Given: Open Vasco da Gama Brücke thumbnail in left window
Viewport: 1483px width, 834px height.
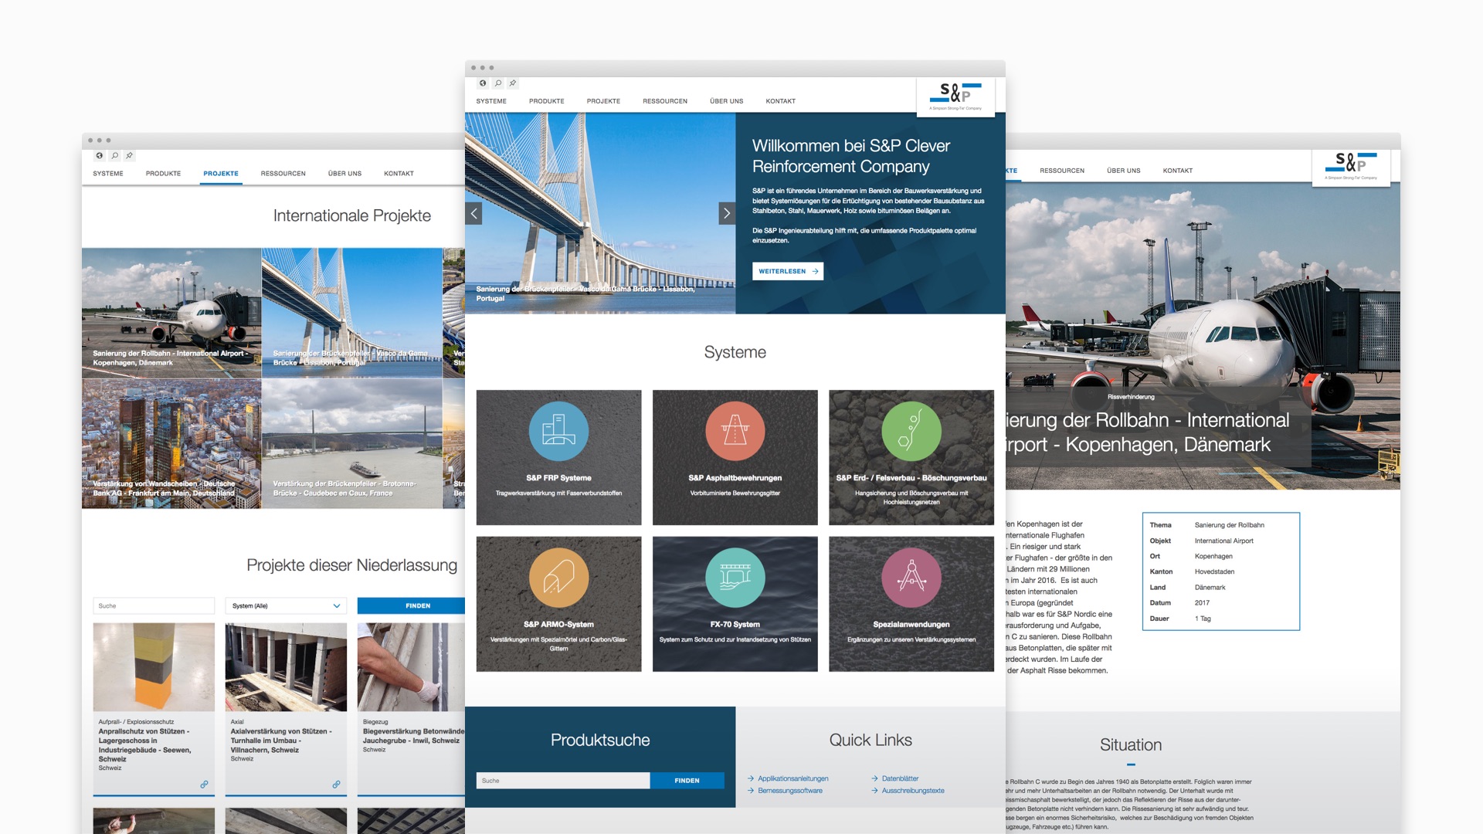Looking at the screenshot, I should pyautogui.click(x=352, y=313).
